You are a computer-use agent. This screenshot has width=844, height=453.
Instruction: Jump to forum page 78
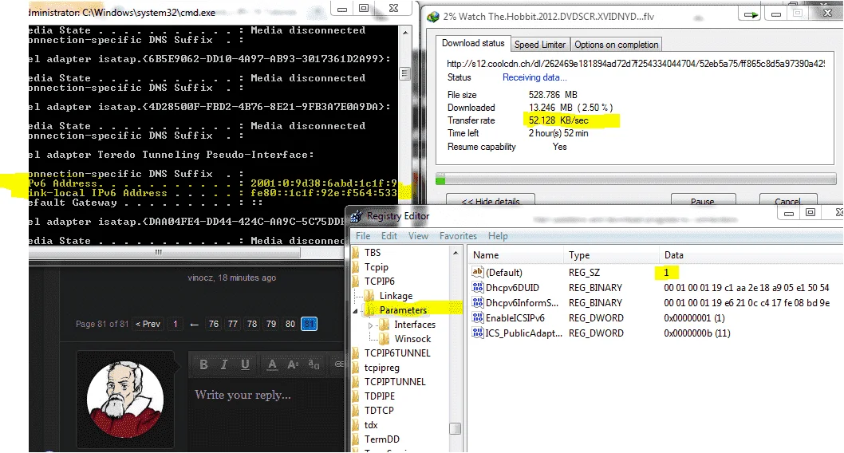[252, 324]
